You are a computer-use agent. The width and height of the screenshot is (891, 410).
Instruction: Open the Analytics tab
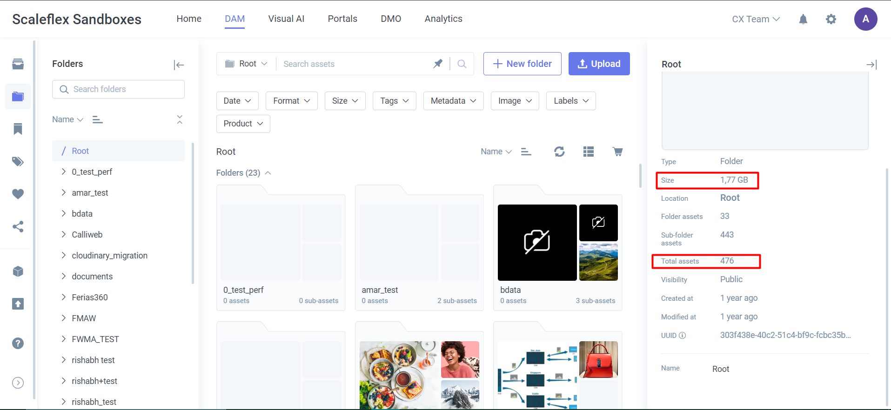tap(443, 19)
